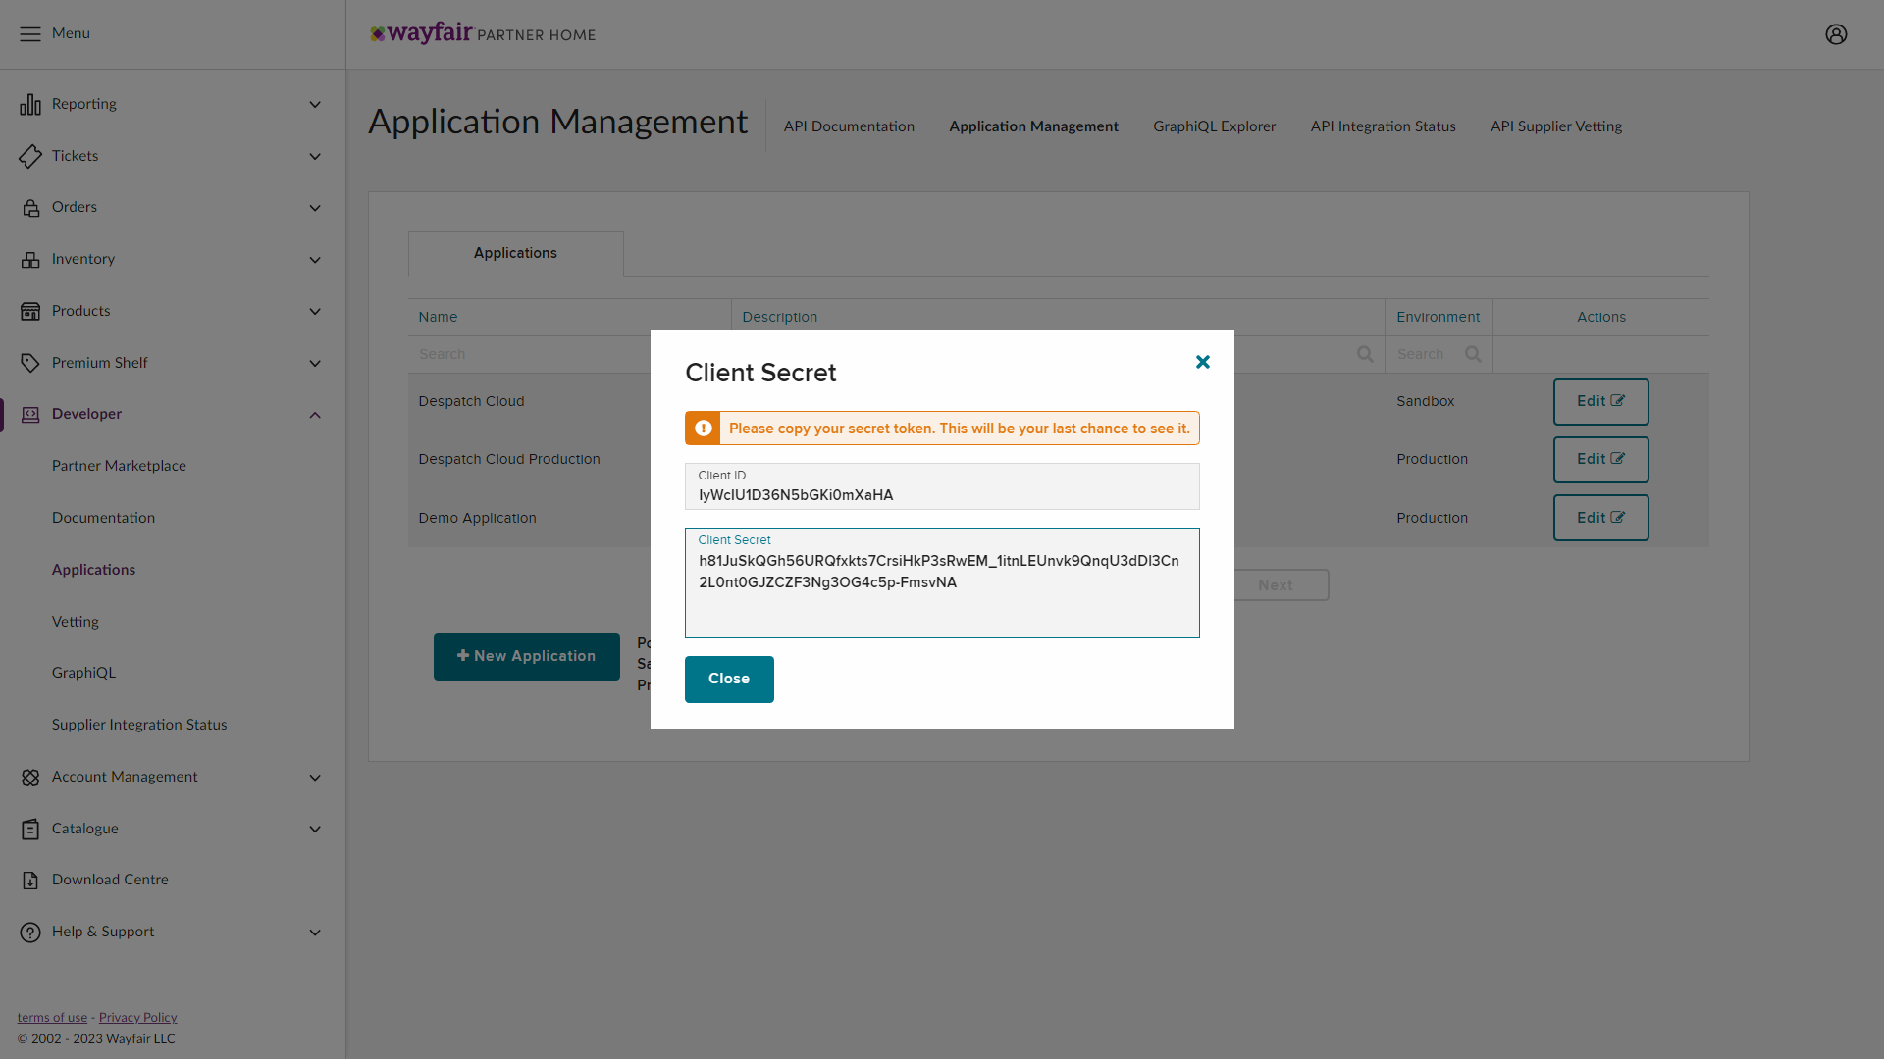Screen dimensions: 1884x1059
Task: Select the Applications tab in the panel
Action: point(515,253)
